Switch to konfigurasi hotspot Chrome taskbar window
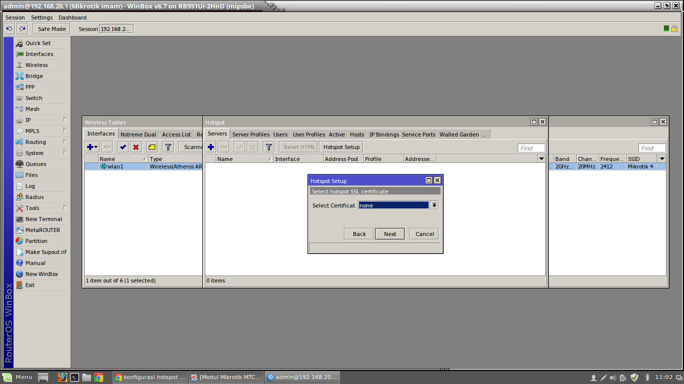This screenshot has height=384, width=684. click(150, 377)
